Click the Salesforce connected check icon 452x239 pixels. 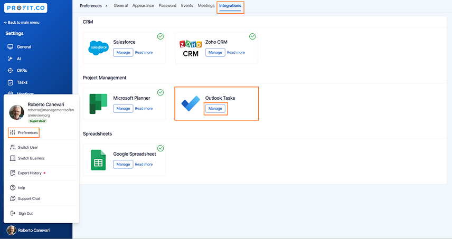click(x=161, y=36)
